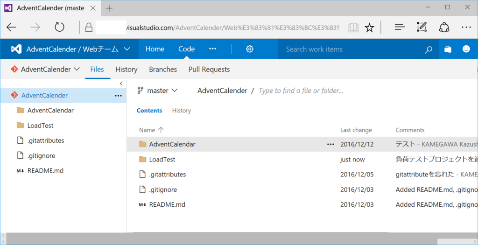The width and height of the screenshot is (478, 245).
Task: Open Edge more actions ellipsis
Action: click(466, 28)
